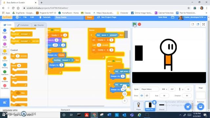Select the Player sprite thumbnail
The width and height of the screenshot is (210, 118).
tap(138, 106)
